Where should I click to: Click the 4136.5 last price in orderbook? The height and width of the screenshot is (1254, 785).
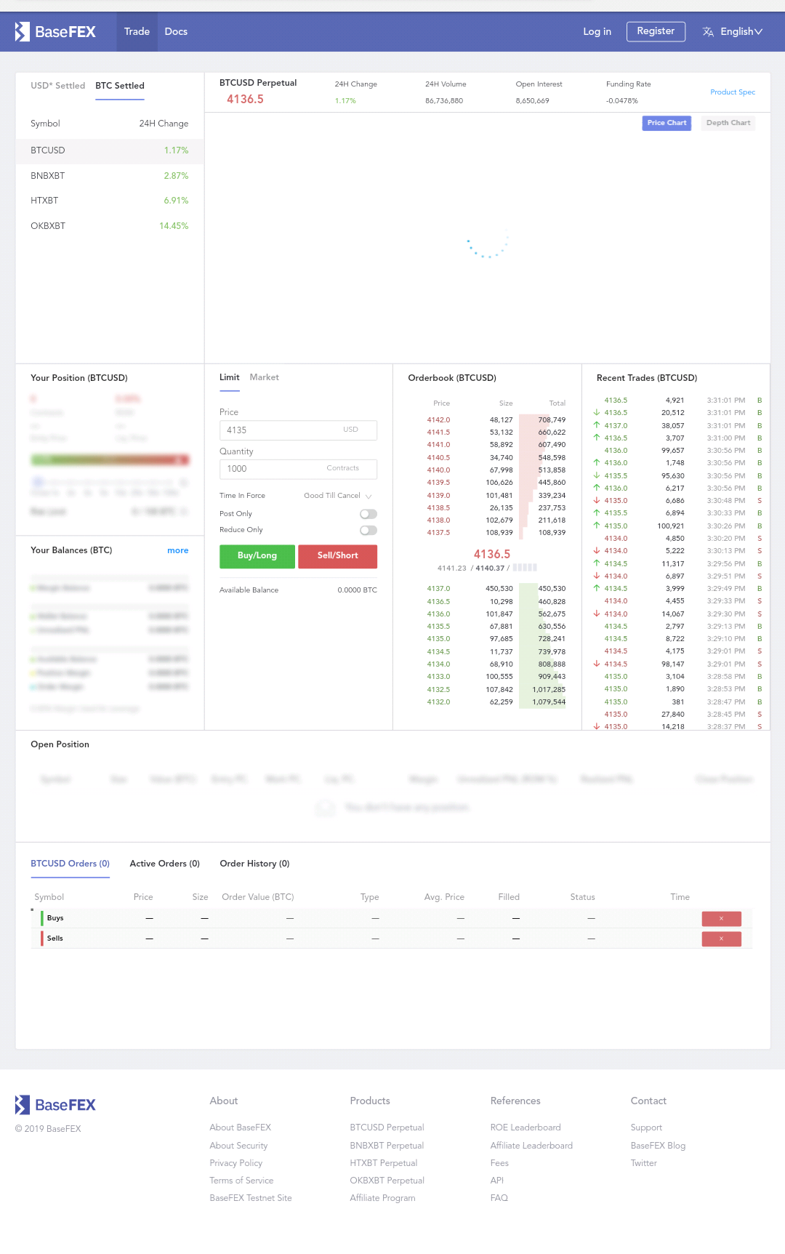tap(492, 554)
